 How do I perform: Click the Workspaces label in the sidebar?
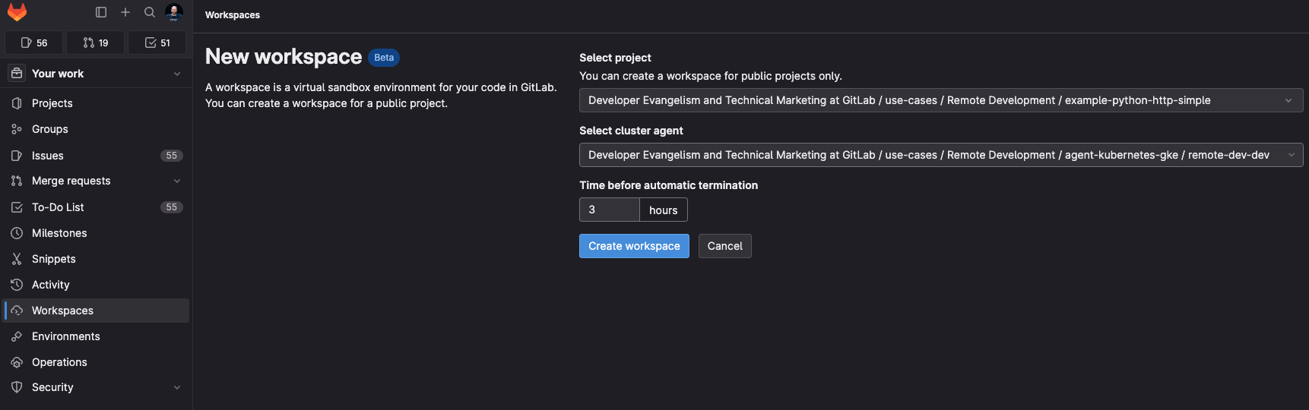[62, 311]
